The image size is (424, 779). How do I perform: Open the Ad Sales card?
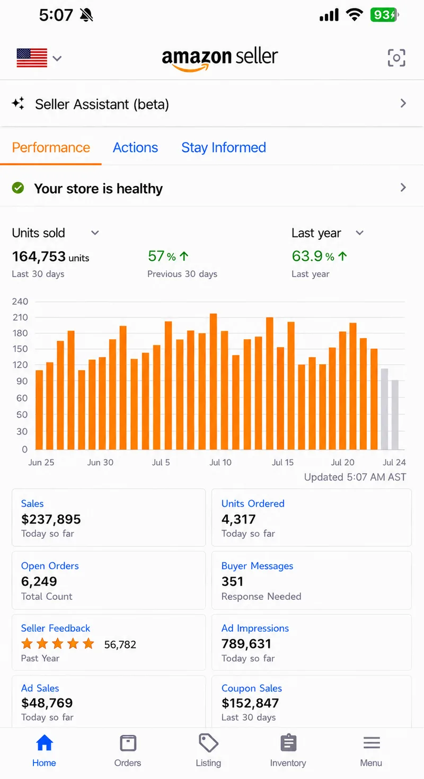click(x=109, y=702)
